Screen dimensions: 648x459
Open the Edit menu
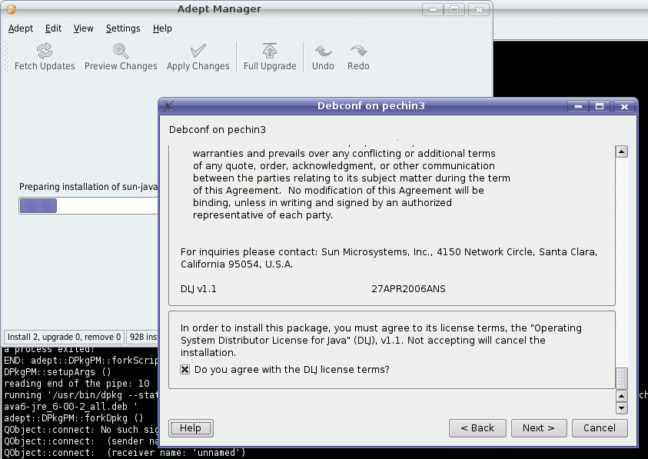tap(53, 28)
